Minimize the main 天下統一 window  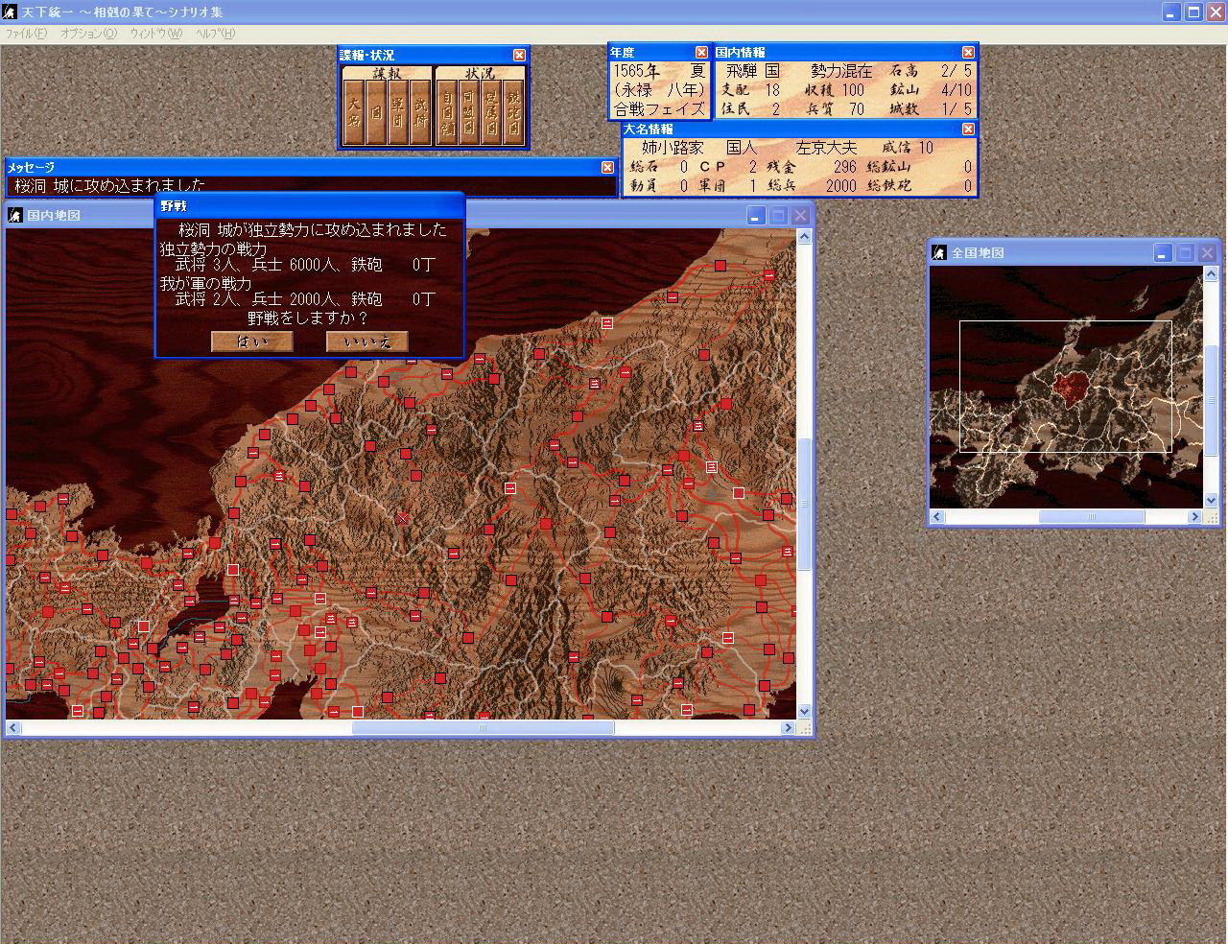click(1172, 12)
